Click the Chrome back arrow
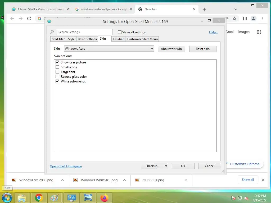Viewport: 271px width, 203px height. tap(12, 19)
